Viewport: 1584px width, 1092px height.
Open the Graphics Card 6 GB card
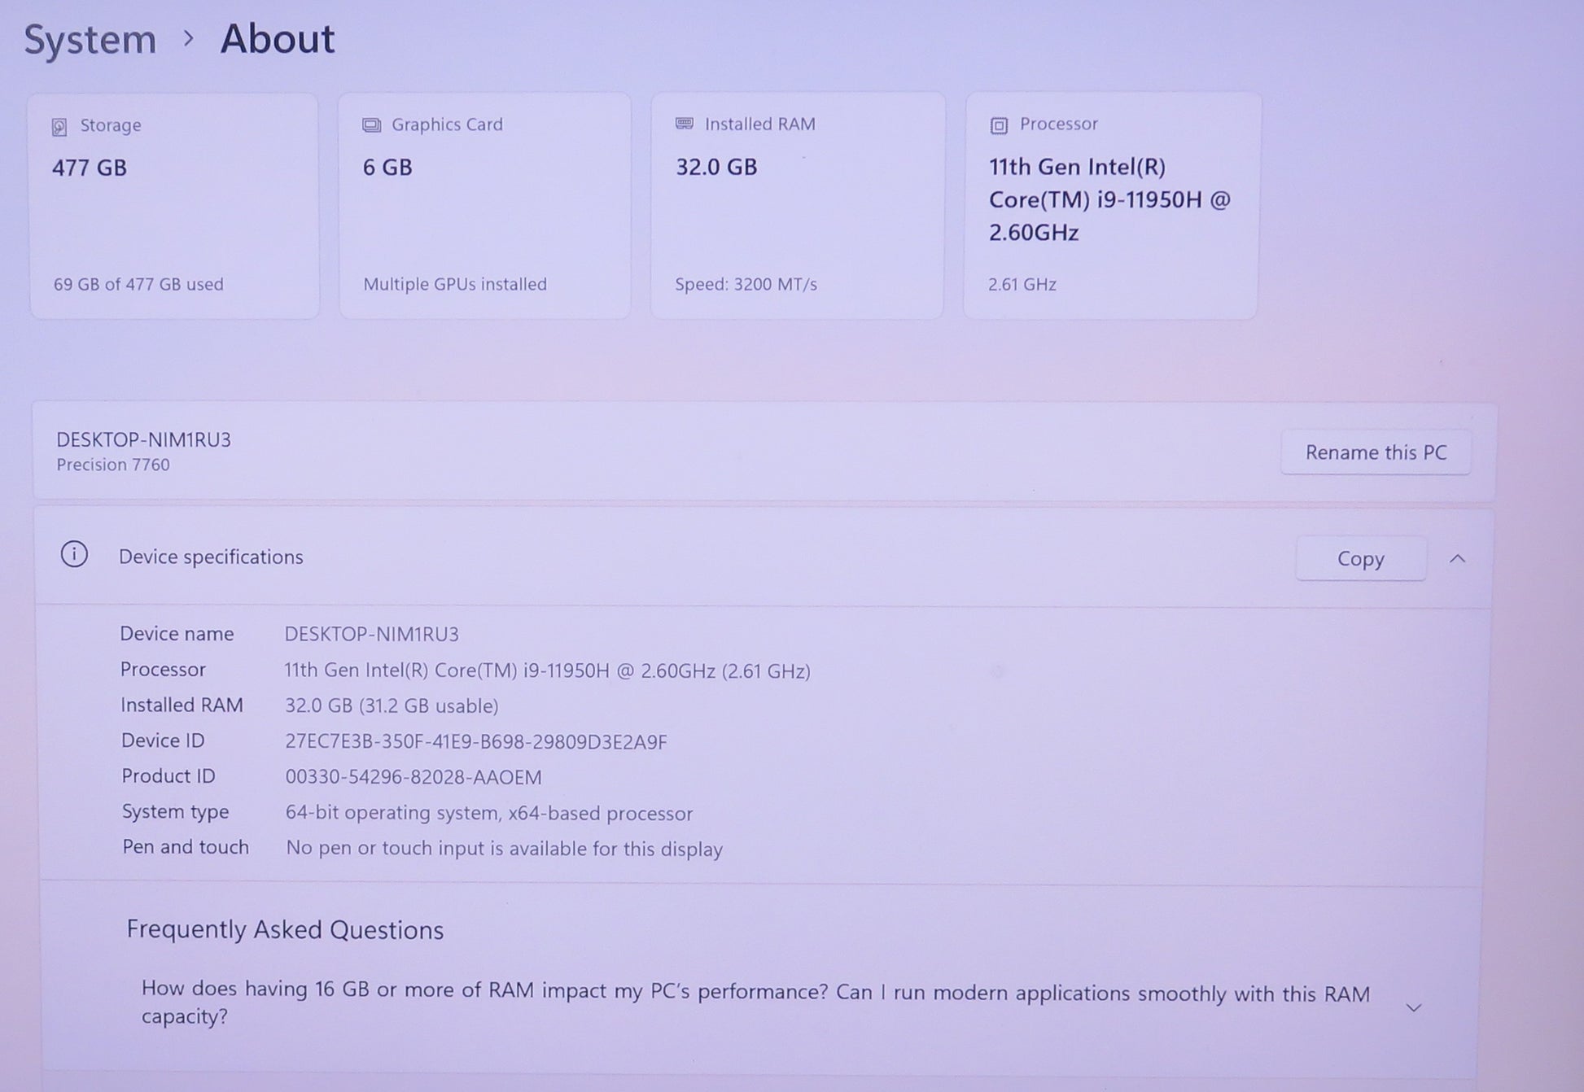click(484, 206)
